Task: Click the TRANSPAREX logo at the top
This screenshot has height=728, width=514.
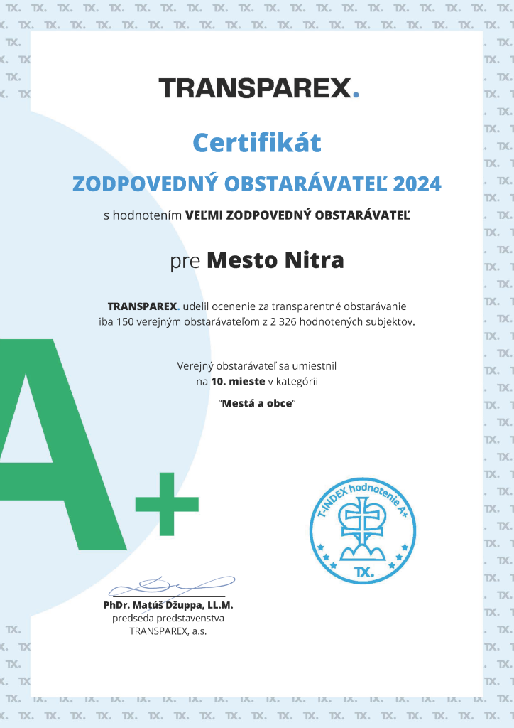Action: pos(256,89)
